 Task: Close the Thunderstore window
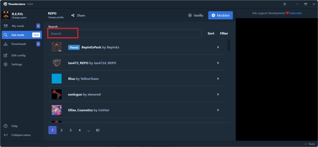314,4
